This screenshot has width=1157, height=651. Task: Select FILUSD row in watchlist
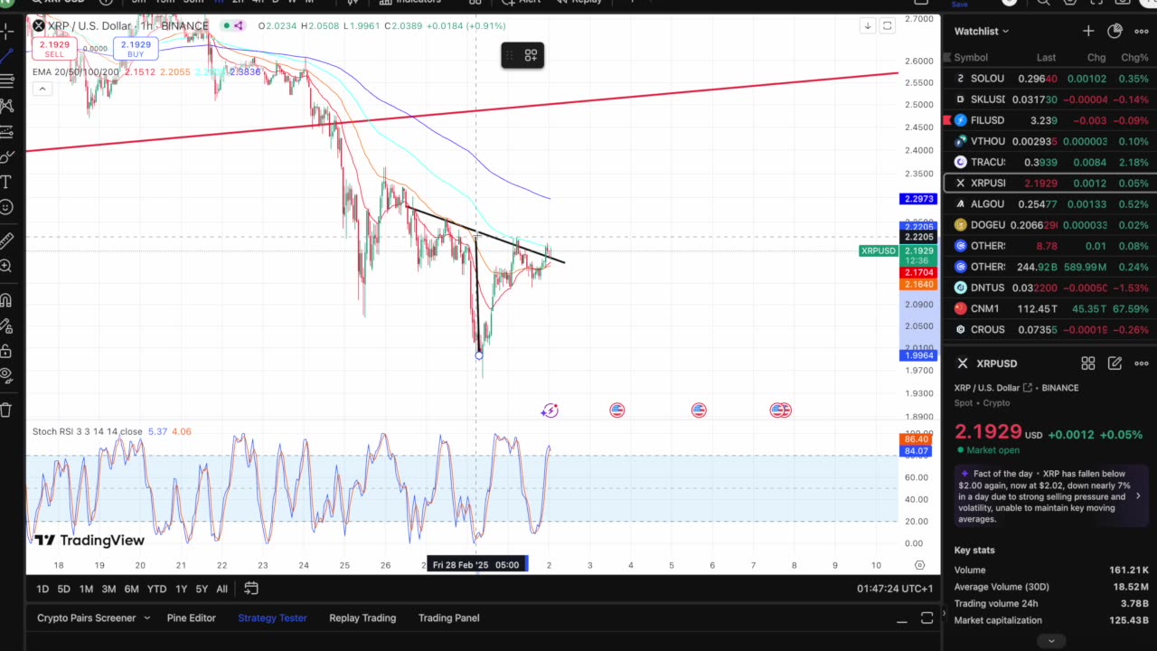(x=1049, y=120)
